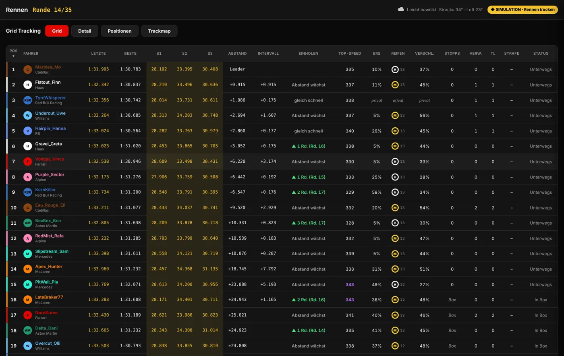Click the cloud weather icon

pos(401,9)
